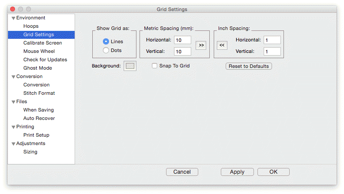The width and height of the screenshot is (344, 194).
Task: Enable the Snap To Grid checkbox
Action: pos(155,66)
